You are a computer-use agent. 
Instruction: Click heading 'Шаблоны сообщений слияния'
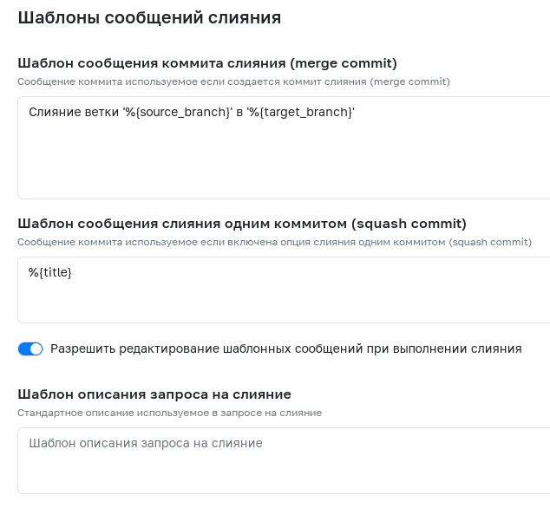pyautogui.click(x=149, y=17)
